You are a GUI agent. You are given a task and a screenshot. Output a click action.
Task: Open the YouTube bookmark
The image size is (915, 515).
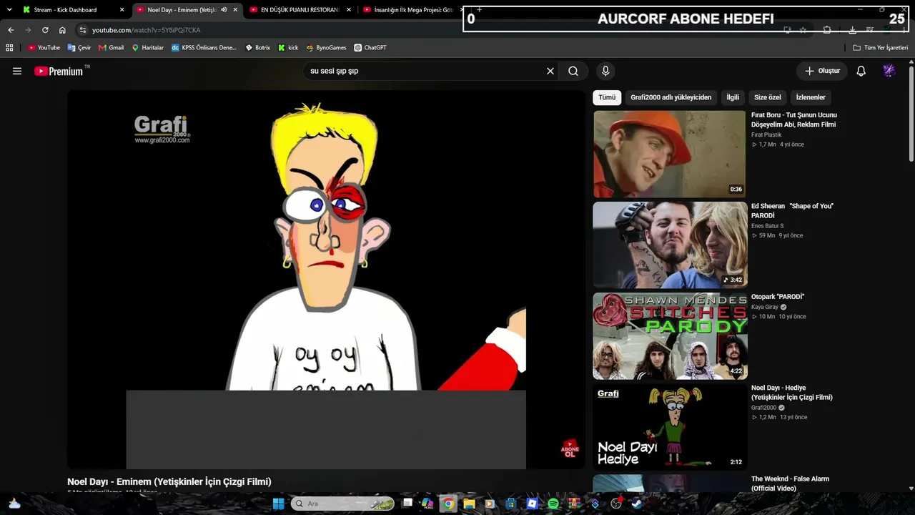(44, 48)
